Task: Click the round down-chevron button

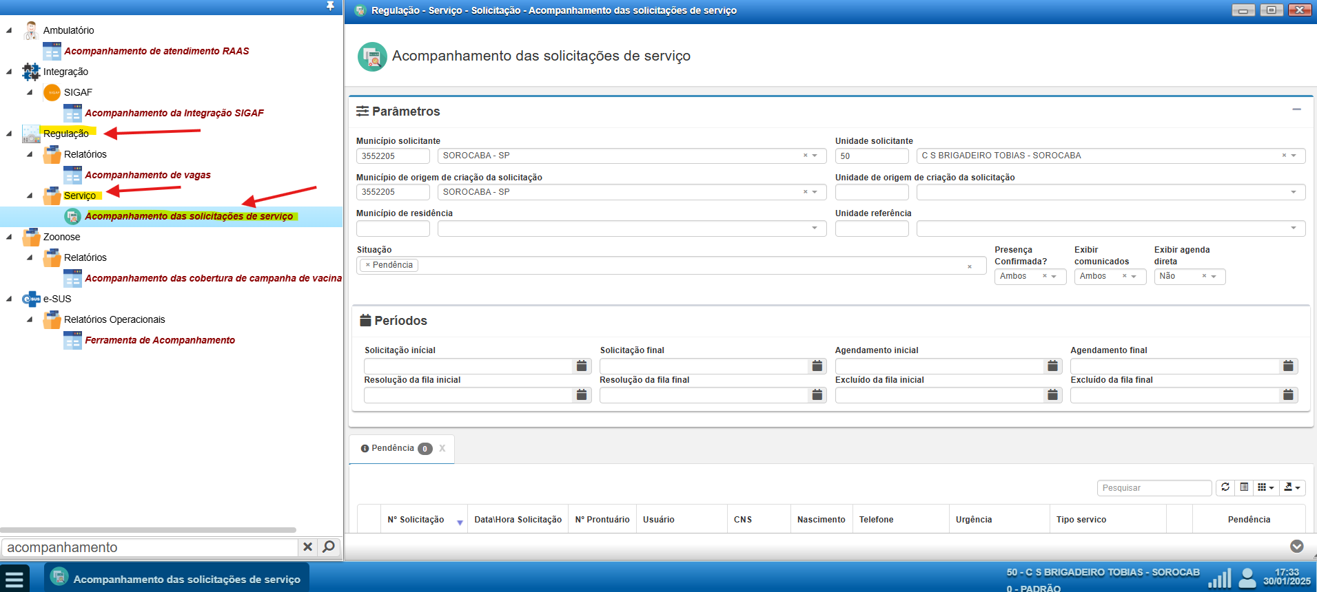Action: click(x=1296, y=546)
